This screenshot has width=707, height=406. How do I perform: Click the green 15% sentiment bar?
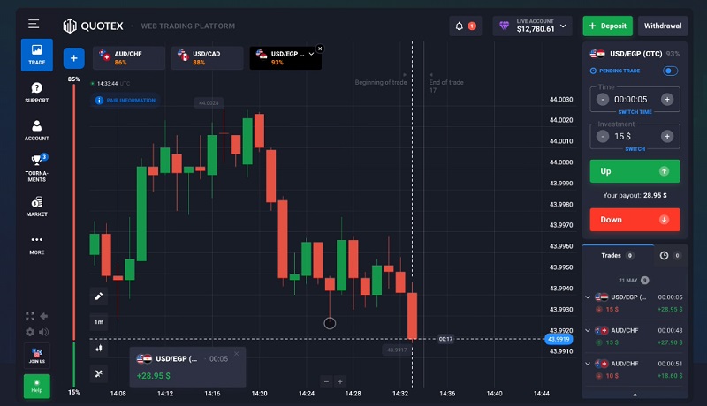(x=74, y=365)
